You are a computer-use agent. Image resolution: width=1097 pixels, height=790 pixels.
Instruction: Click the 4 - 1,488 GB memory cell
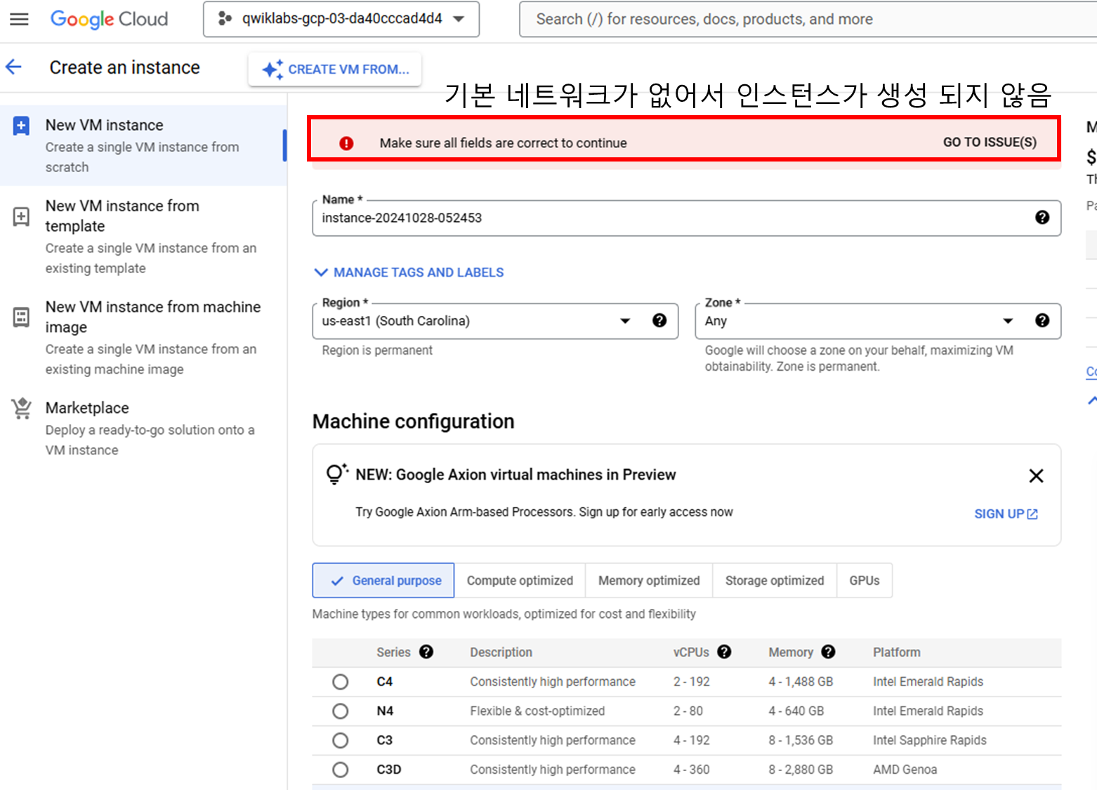(x=801, y=682)
